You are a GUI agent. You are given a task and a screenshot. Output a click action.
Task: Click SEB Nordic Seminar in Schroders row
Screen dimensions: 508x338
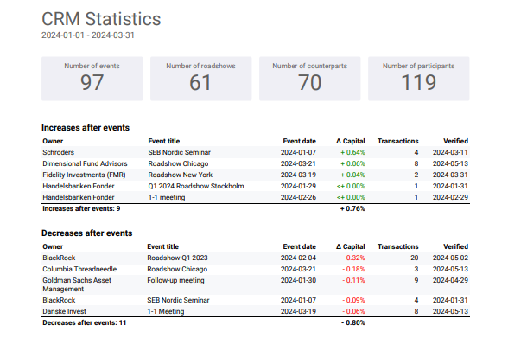[180, 152]
